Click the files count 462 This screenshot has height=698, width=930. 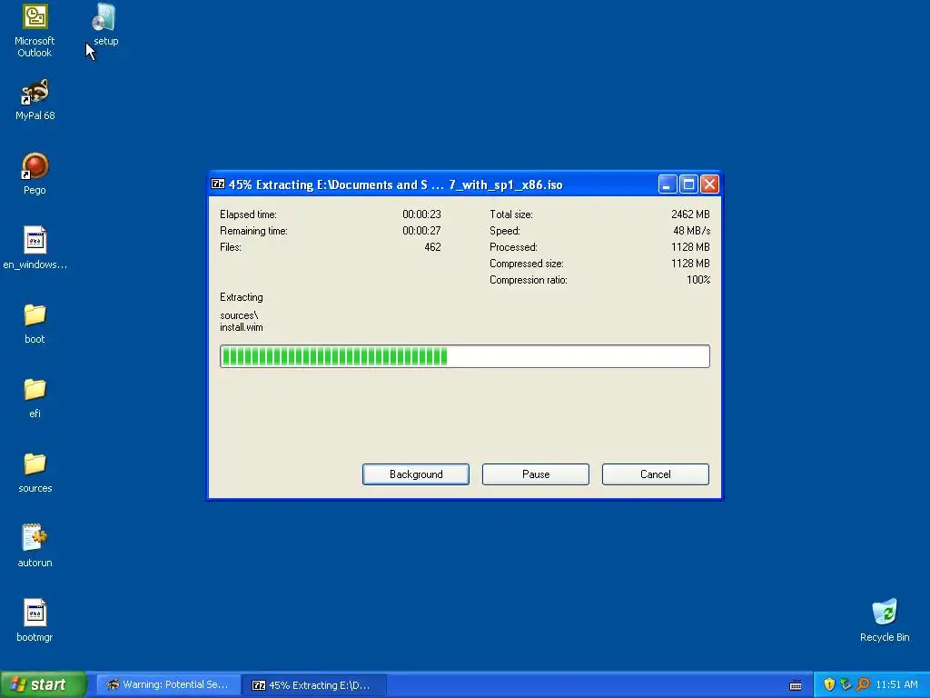click(432, 247)
